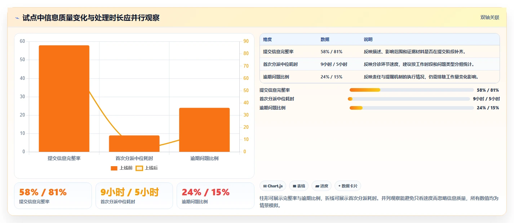Click the 上线后 legend color box
Viewport: 514px width, 223px height.
tap(139, 168)
